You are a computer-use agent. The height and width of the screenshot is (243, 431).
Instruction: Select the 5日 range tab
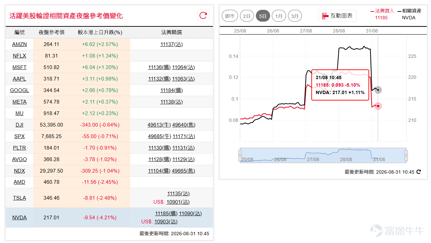pos(263,16)
